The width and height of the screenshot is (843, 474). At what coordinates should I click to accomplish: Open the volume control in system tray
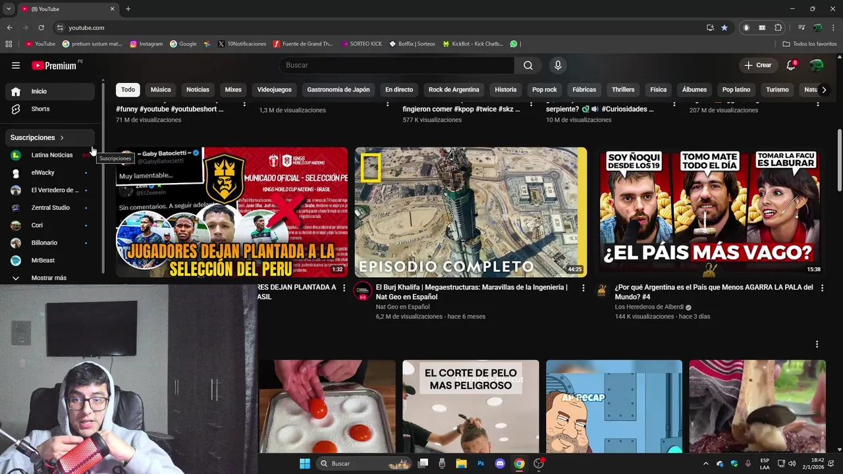[792, 463]
